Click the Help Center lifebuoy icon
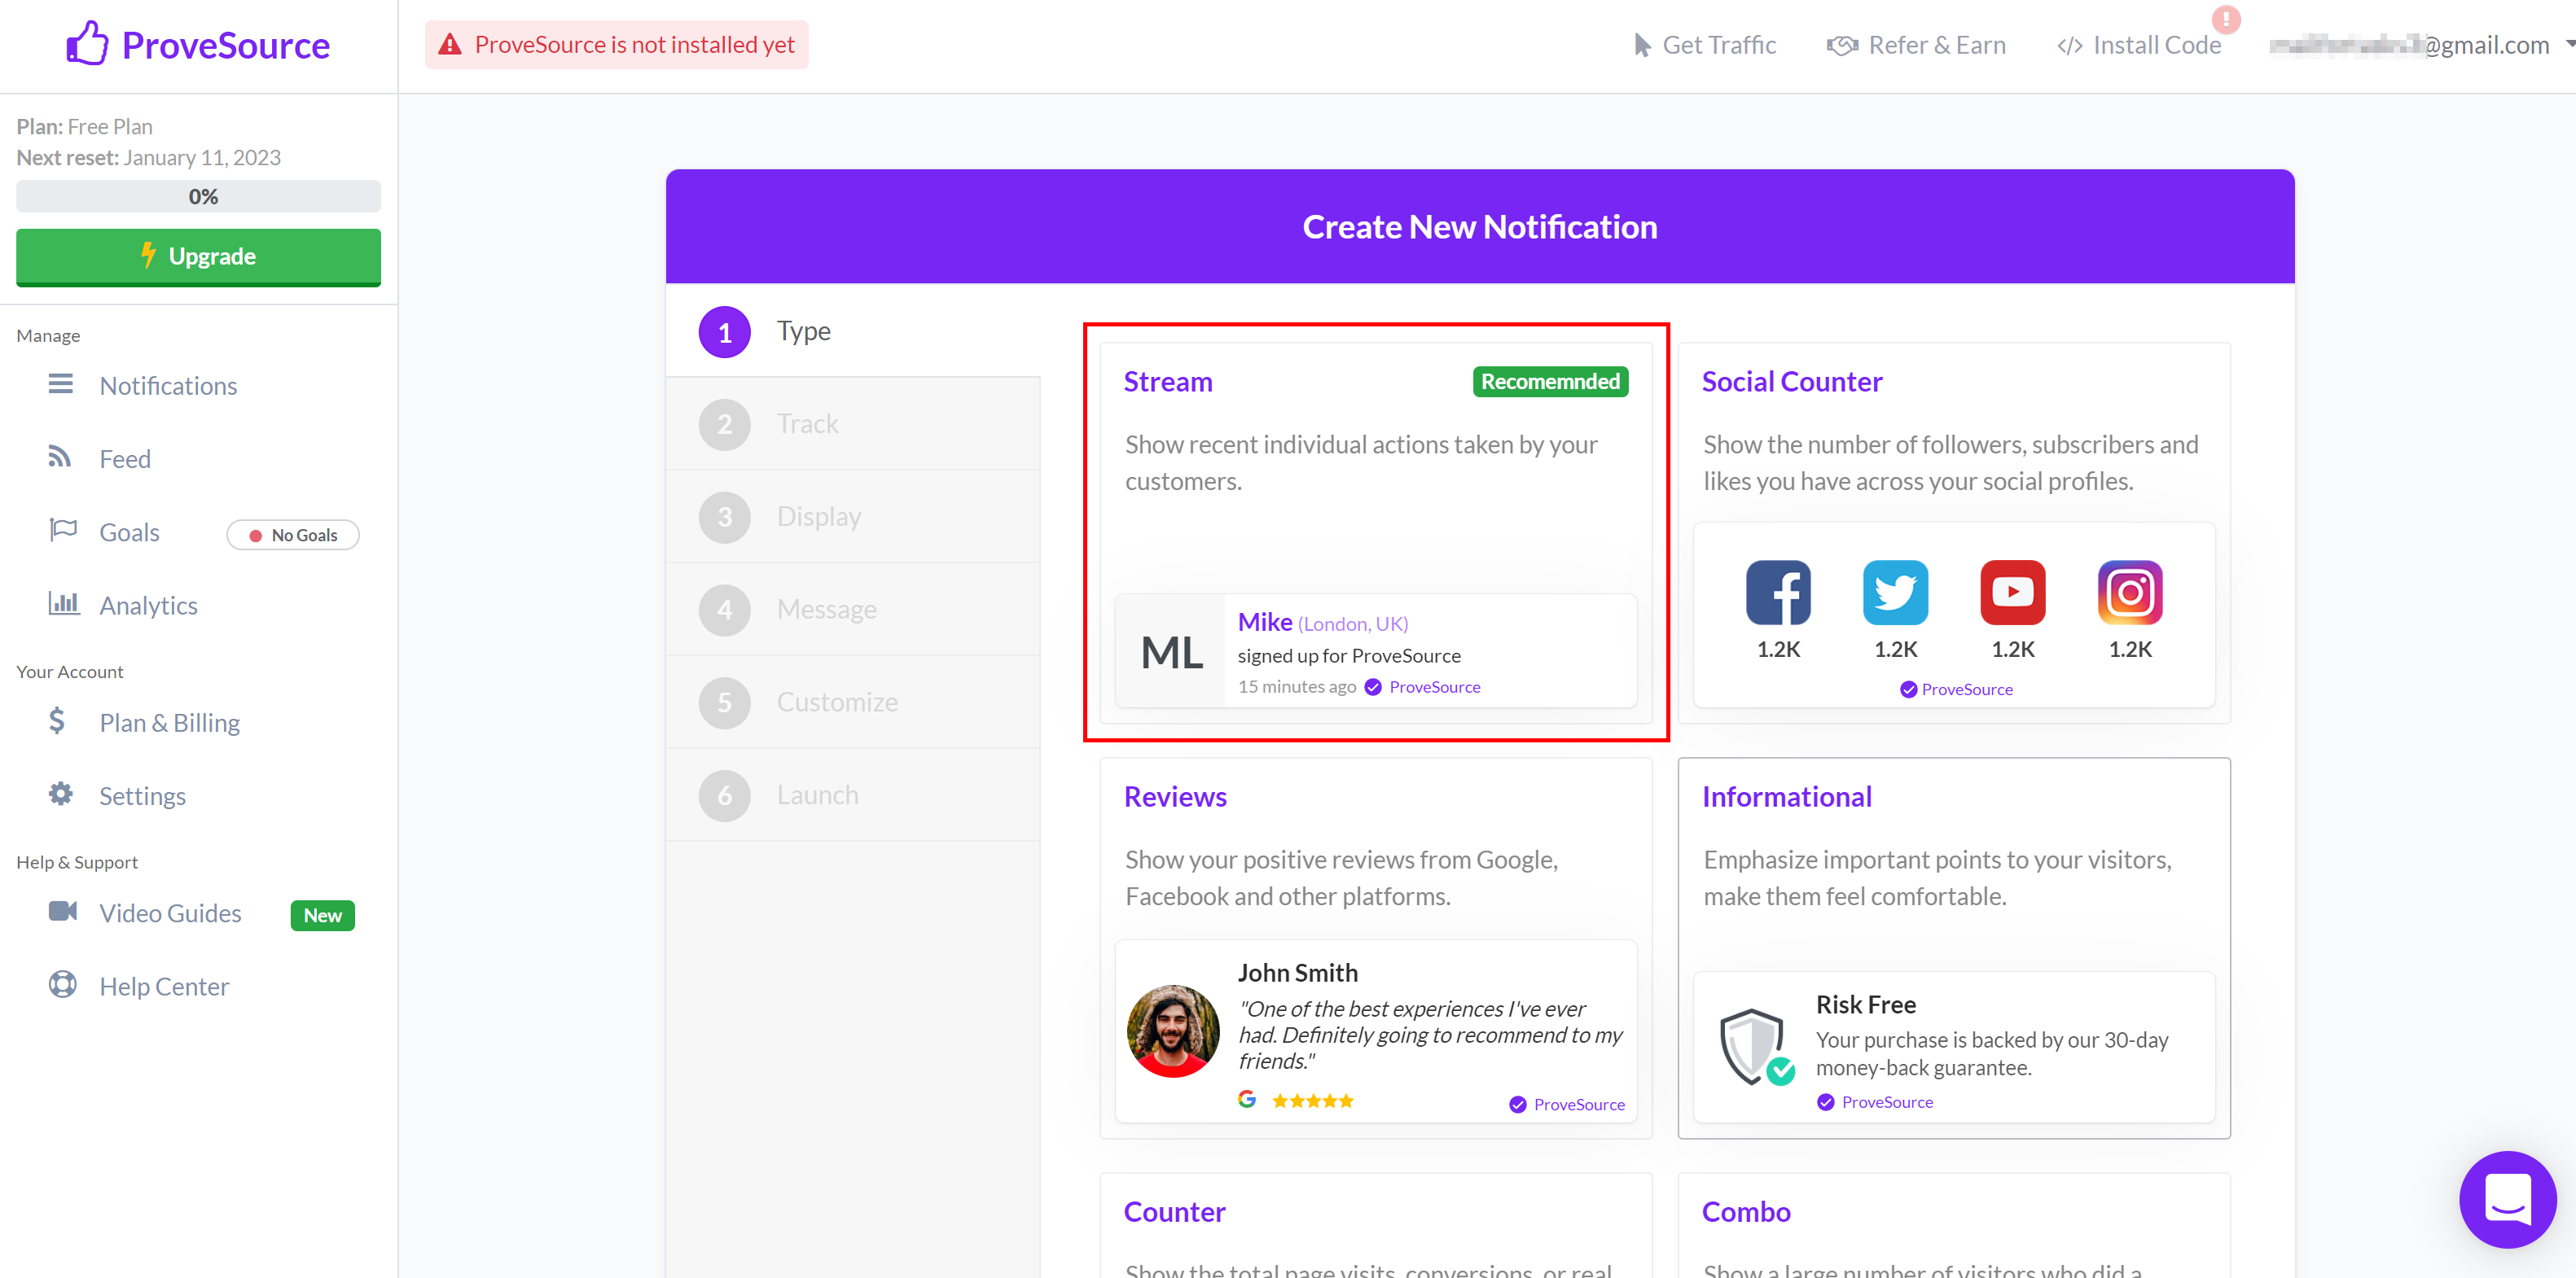Screen dimensions: 2576x1278 coord(62,984)
